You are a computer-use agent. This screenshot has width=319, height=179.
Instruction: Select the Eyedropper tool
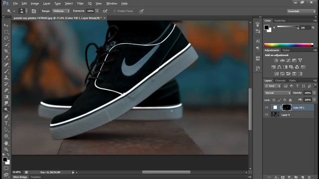point(6,58)
